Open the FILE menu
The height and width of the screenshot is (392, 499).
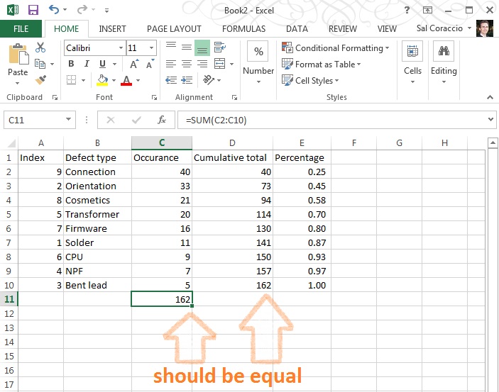pos(21,29)
